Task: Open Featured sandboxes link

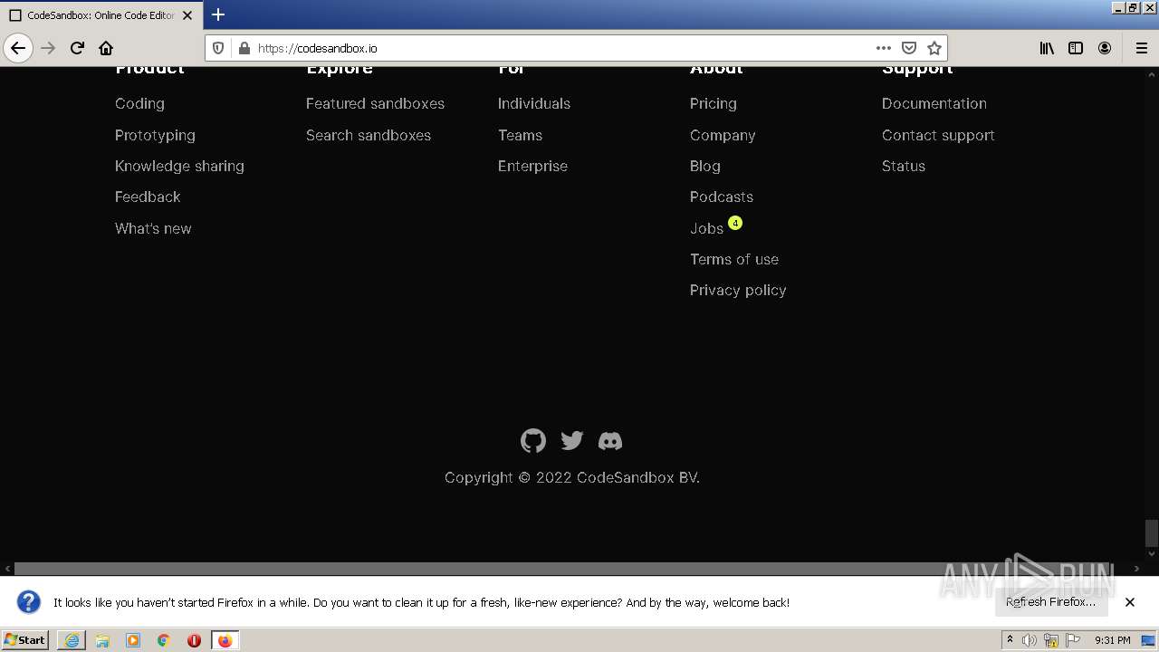Action: [x=375, y=103]
